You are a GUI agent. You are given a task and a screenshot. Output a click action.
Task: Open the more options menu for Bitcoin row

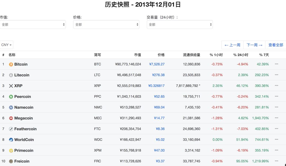coord(276,64)
